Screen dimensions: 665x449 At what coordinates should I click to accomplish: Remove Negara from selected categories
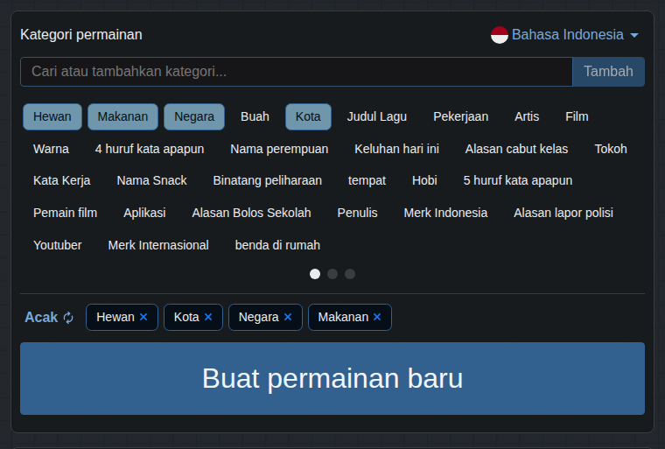288,317
